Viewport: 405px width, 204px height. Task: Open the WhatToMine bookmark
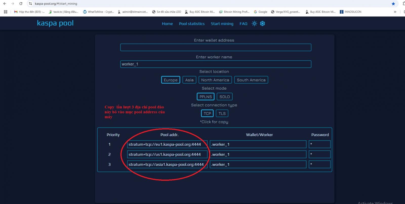[x=98, y=12]
